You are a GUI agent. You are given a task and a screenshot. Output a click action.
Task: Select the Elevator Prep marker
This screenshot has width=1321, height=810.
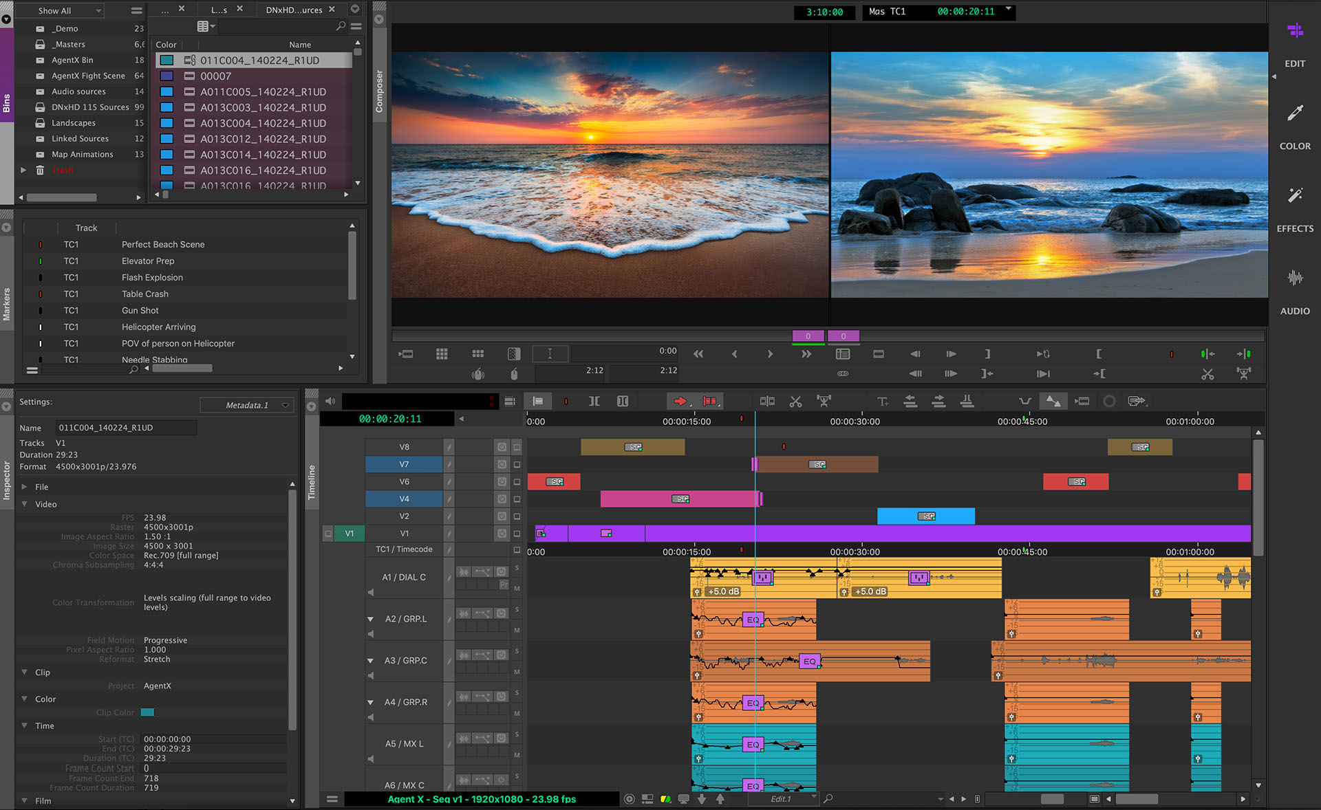[148, 261]
